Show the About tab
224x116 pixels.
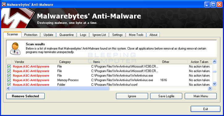coord(153,35)
